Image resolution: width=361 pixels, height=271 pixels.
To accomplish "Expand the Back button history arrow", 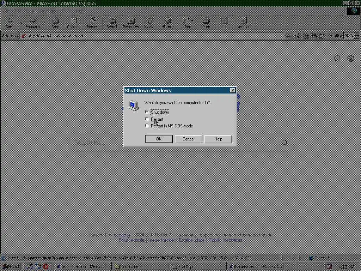I will point(21,23).
